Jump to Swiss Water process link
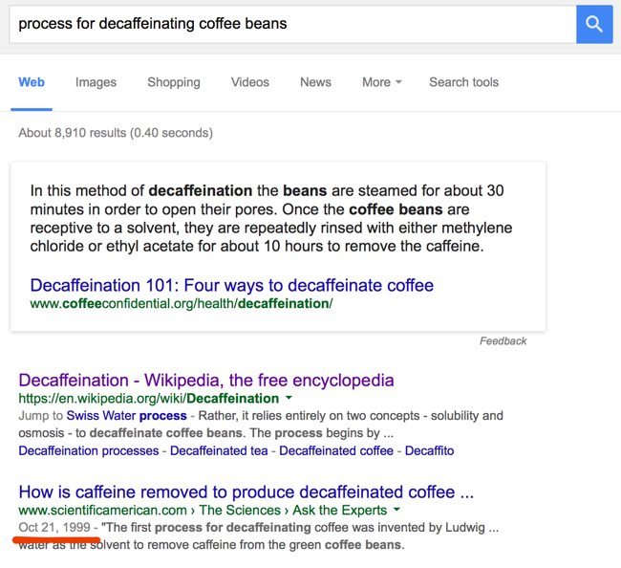621x568 pixels. 127,415
